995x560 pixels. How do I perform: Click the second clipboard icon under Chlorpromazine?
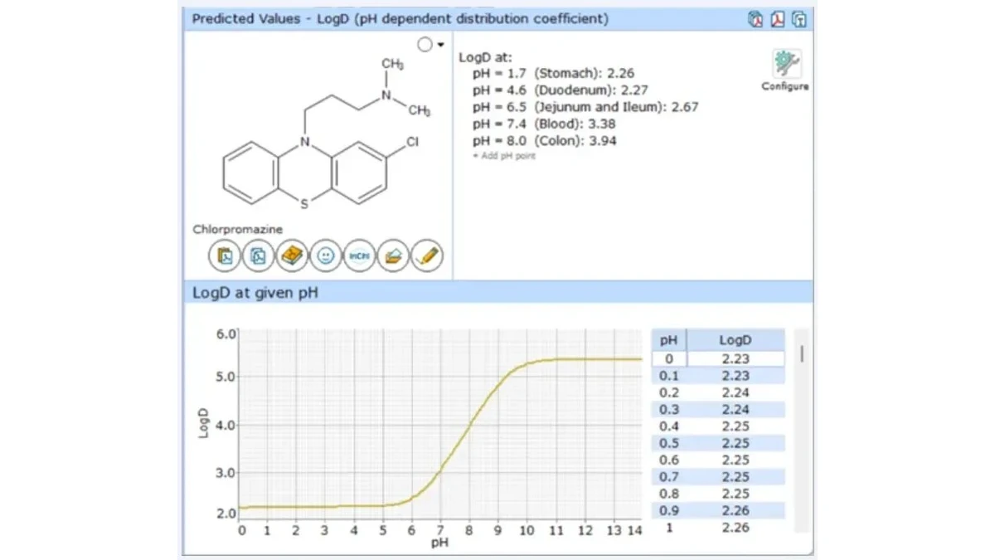[x=258, y=256]
